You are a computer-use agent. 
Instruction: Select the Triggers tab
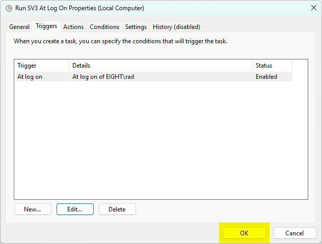coord(46,26)
